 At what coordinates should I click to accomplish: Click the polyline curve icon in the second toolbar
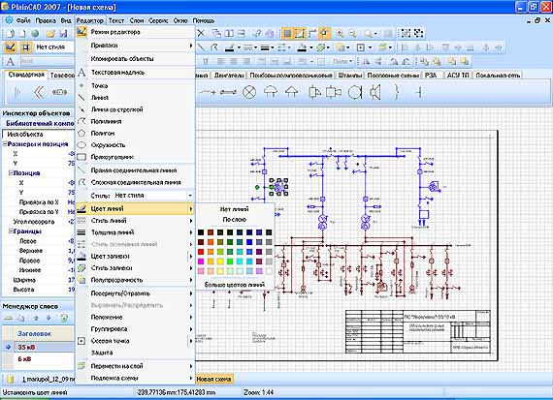[x=213, y=47]
